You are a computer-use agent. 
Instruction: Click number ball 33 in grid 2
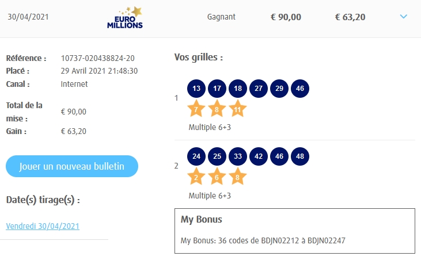[238, 156]
